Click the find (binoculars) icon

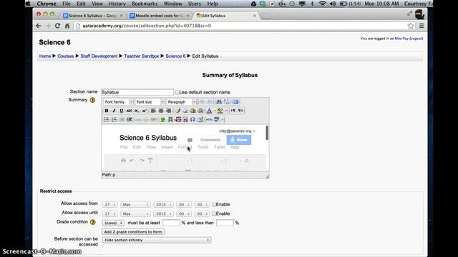219,101
